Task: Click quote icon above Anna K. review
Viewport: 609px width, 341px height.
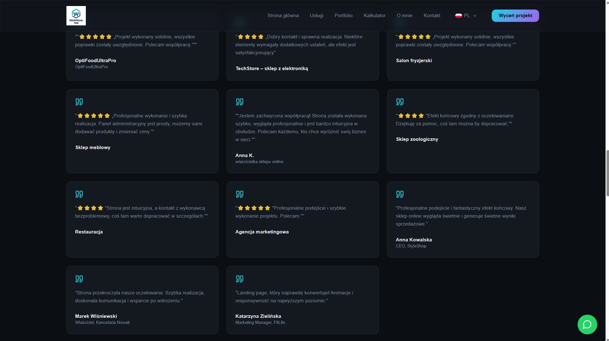Action: (239, 102)
